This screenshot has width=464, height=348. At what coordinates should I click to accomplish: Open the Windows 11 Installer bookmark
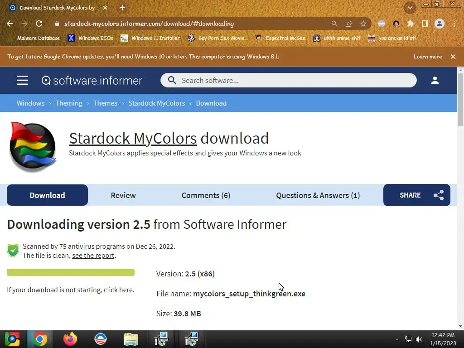[150, 38]
